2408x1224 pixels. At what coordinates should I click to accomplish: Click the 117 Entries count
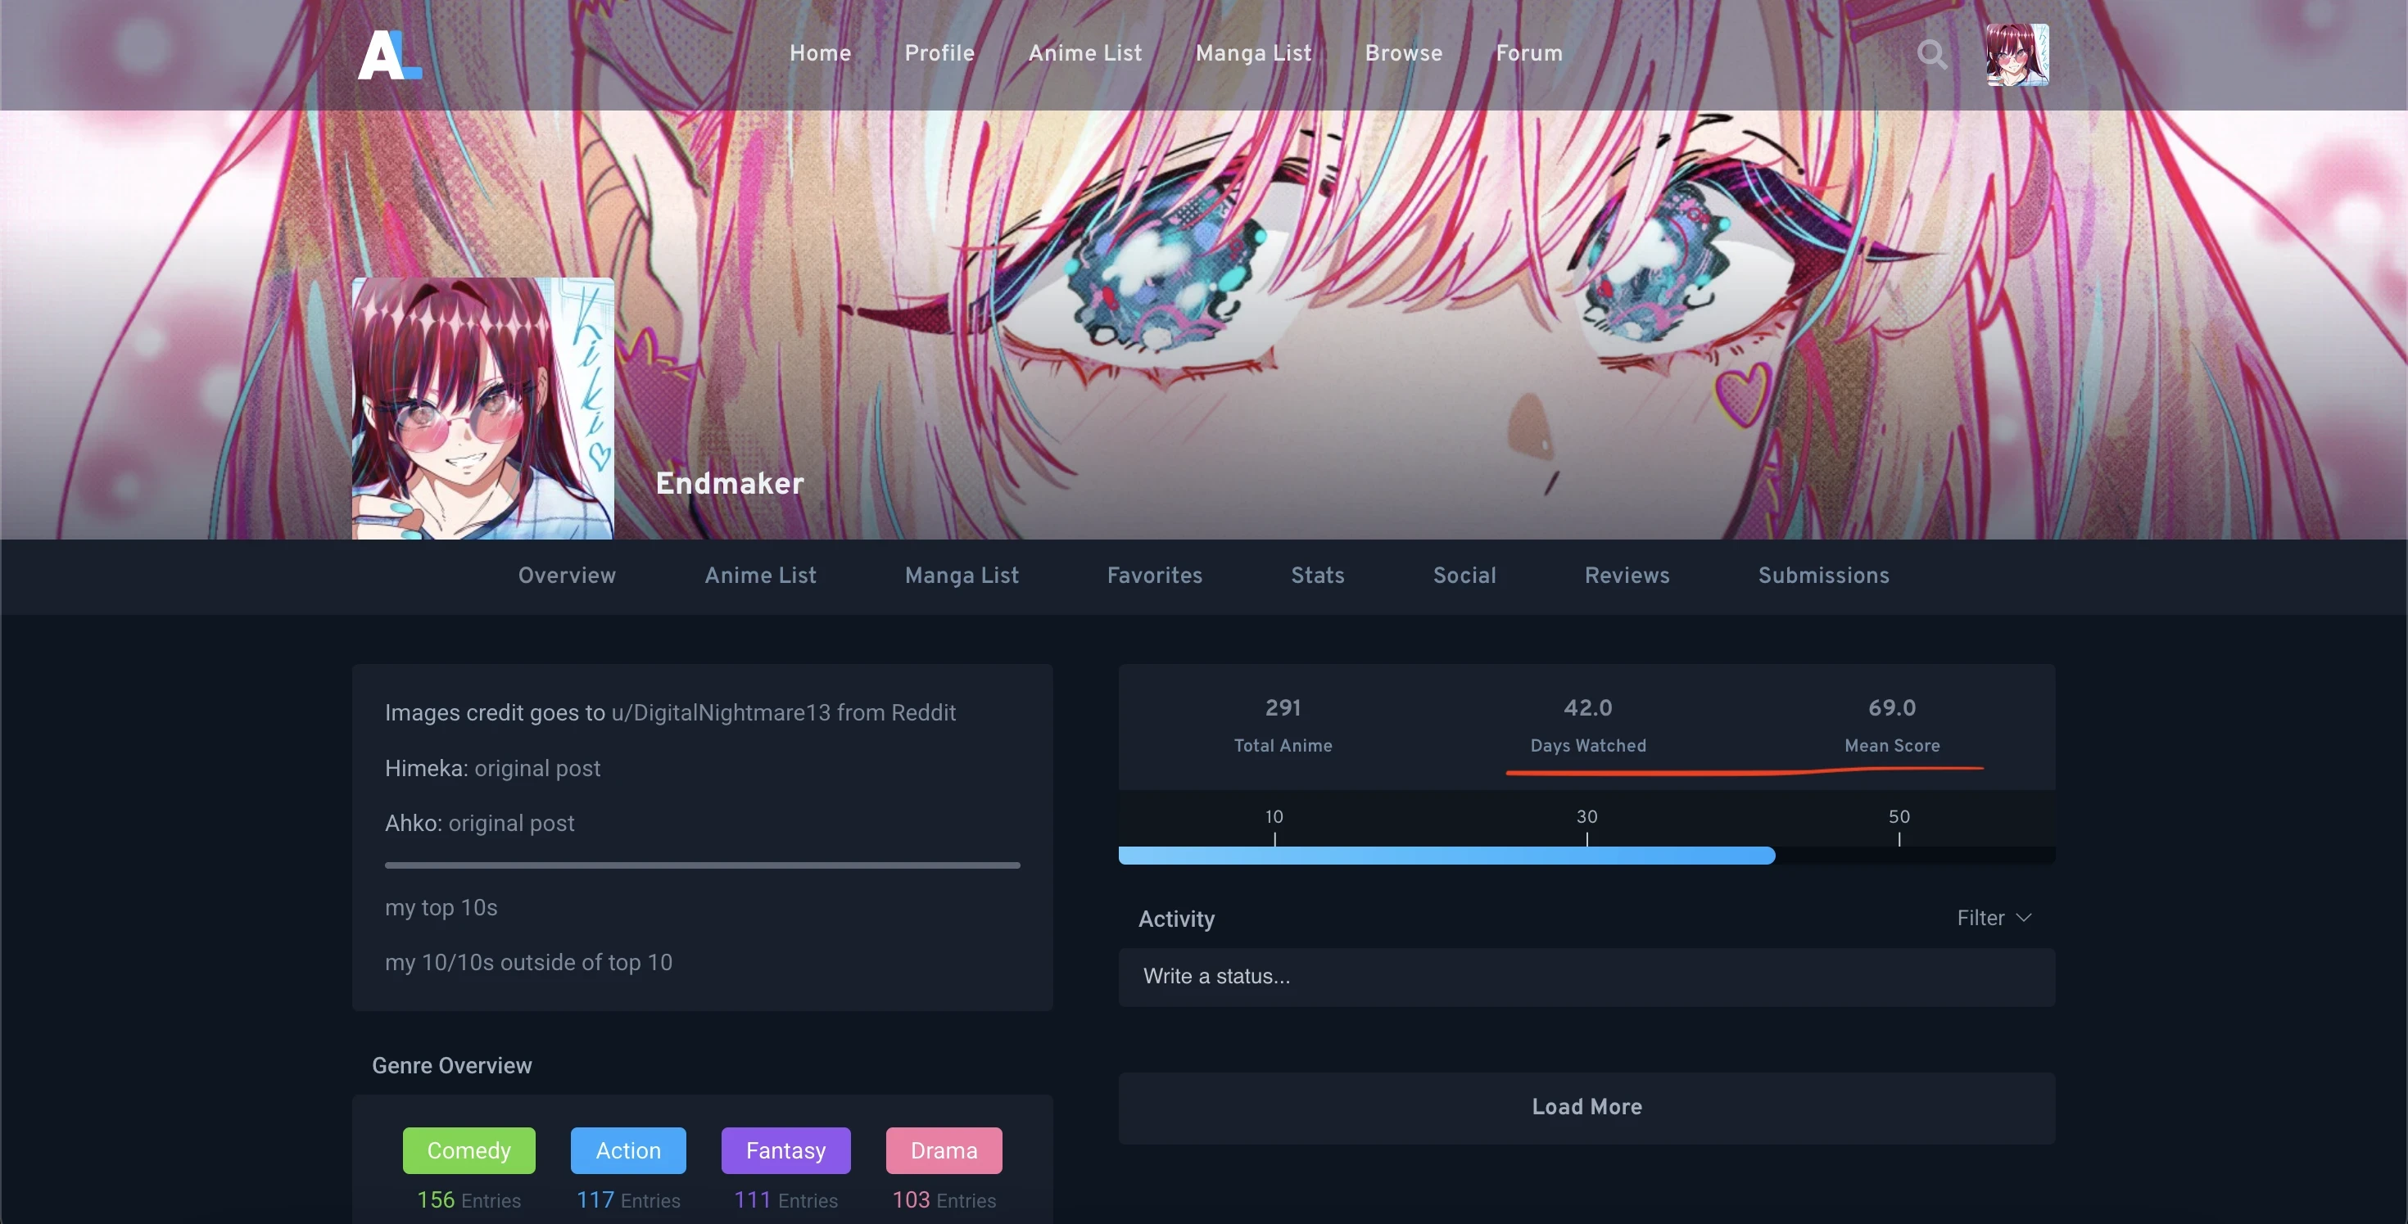628,1199
